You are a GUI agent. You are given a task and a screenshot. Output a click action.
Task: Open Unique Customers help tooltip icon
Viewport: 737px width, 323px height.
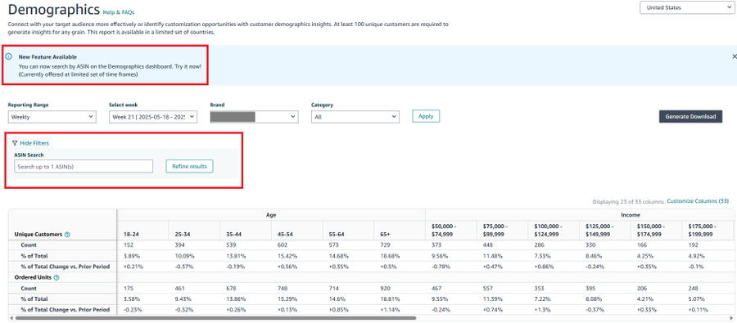point(67,234)
